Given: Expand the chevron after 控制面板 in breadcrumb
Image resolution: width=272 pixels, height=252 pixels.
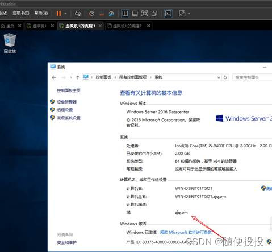Looking at the screenshot, I should point(115,77).
